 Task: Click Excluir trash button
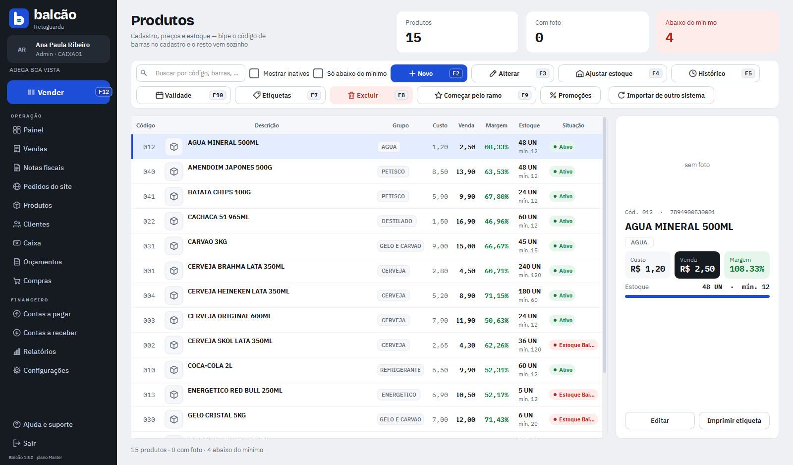tap(371, 95)
